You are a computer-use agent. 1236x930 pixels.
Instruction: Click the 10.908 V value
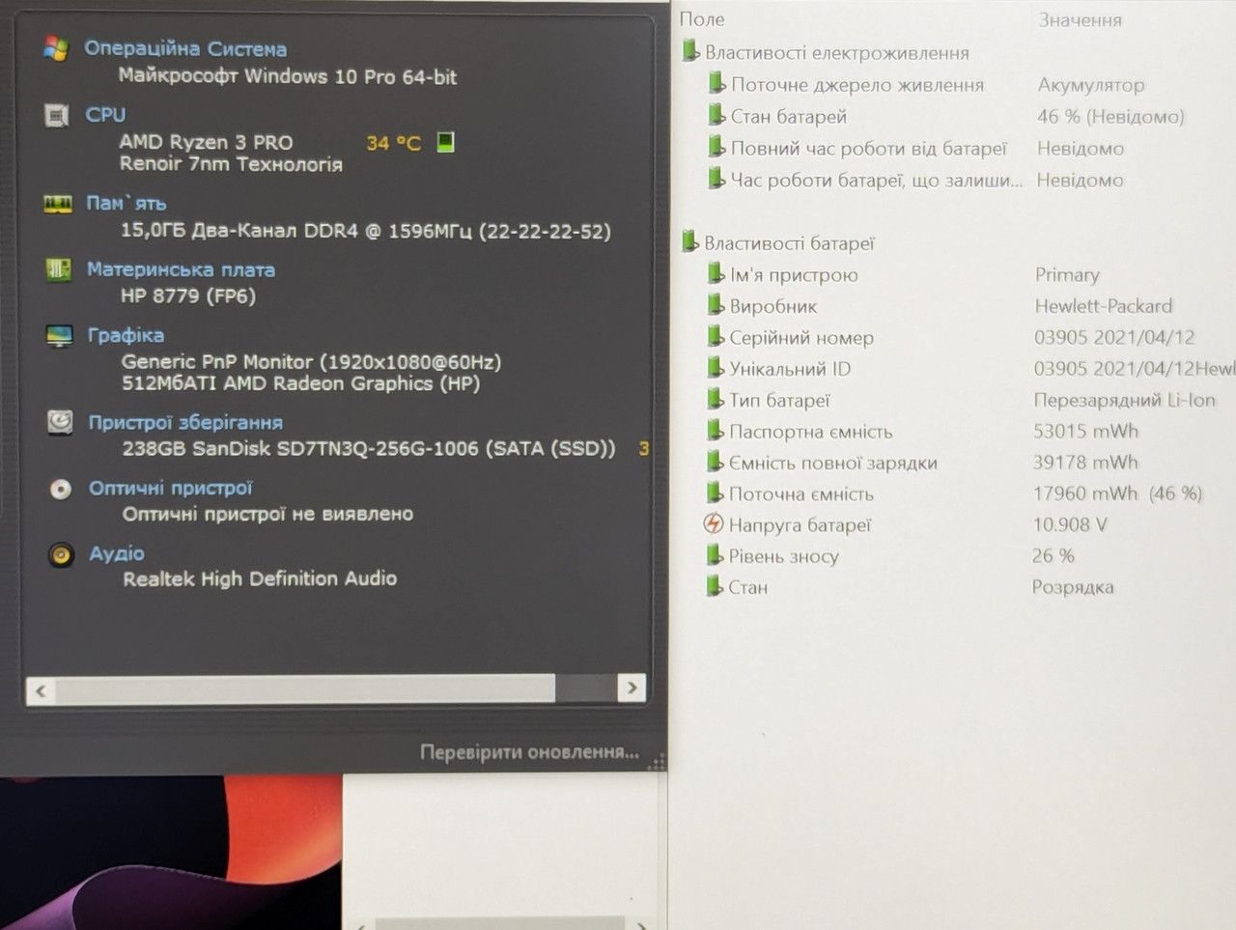[x=1070, y=524]
